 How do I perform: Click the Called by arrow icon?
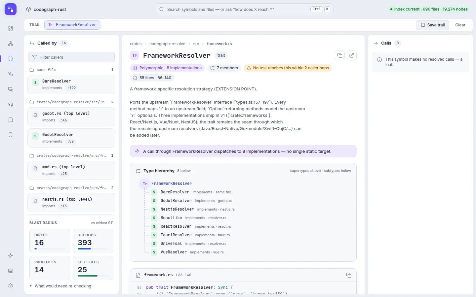[32, 43]
